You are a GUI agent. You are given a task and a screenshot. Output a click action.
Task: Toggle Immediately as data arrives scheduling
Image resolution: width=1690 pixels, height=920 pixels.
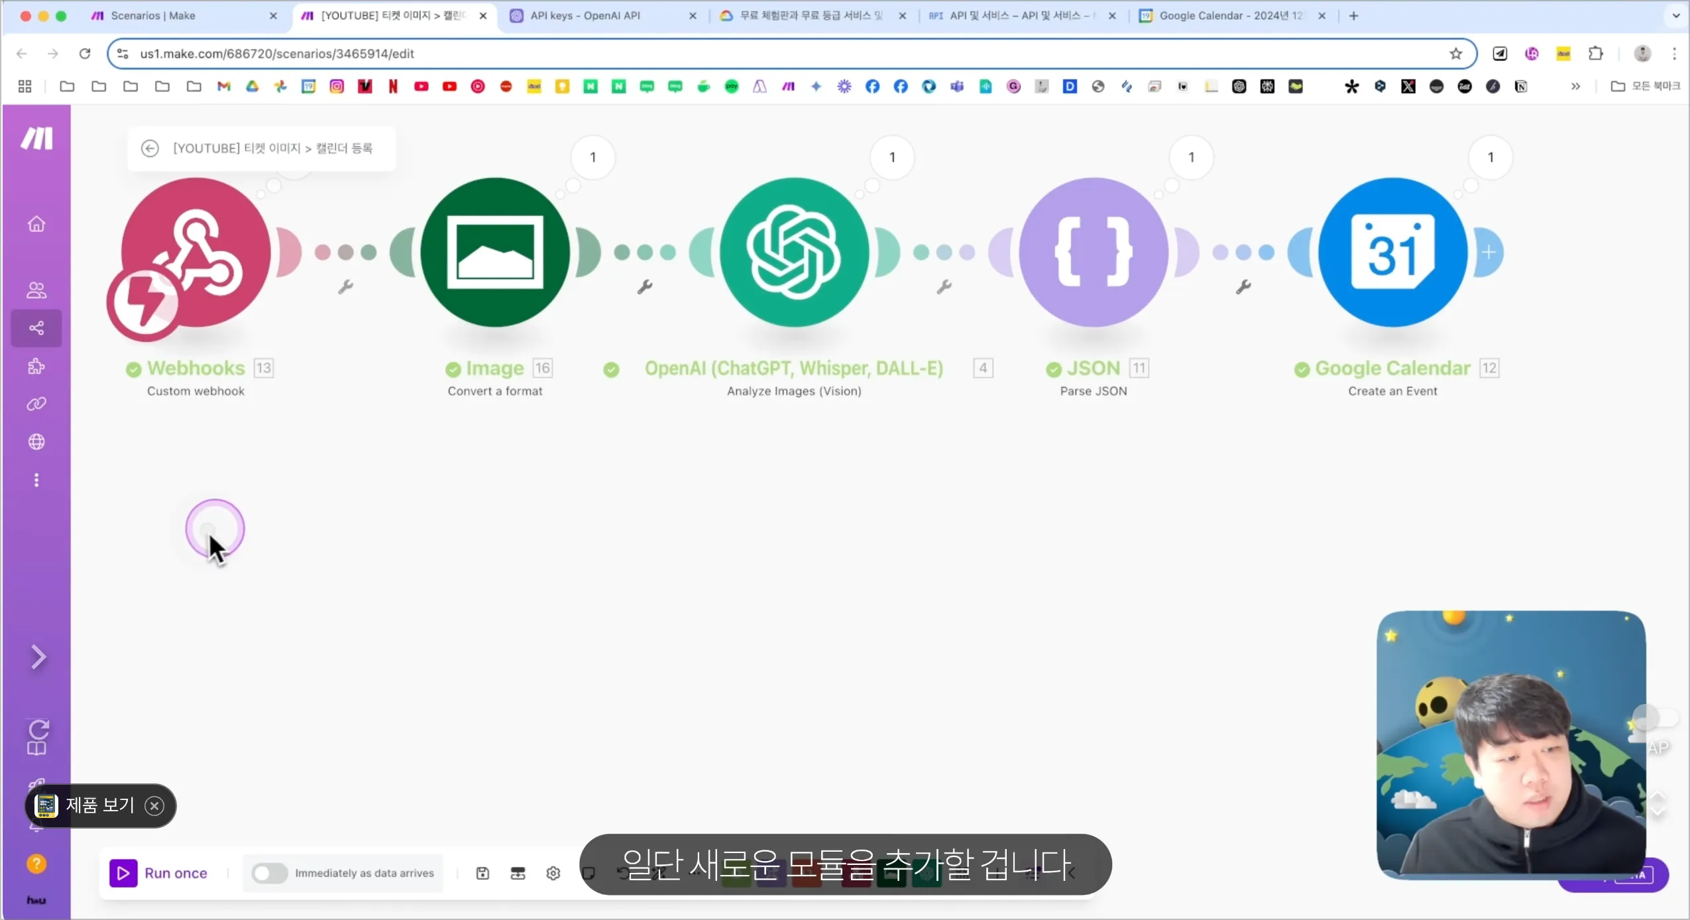point(269,873)
